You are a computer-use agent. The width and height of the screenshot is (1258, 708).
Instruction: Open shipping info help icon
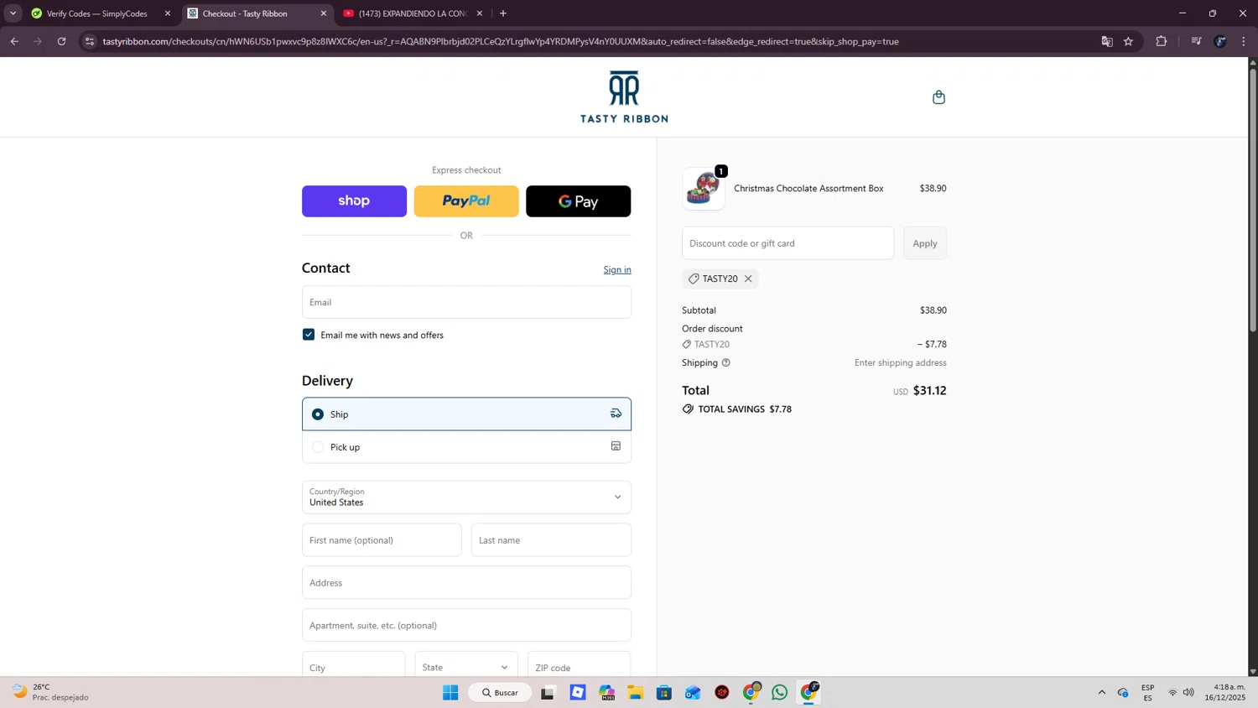(x=726, y=363)
